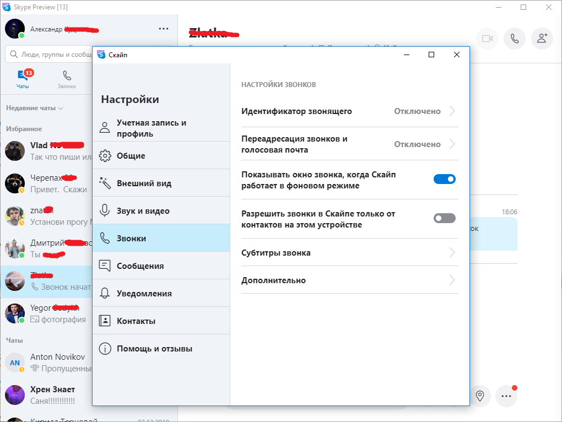Minimize the Скайп settings window
The width and height of the screenshot is (562, 422).
tap(407, 55)
